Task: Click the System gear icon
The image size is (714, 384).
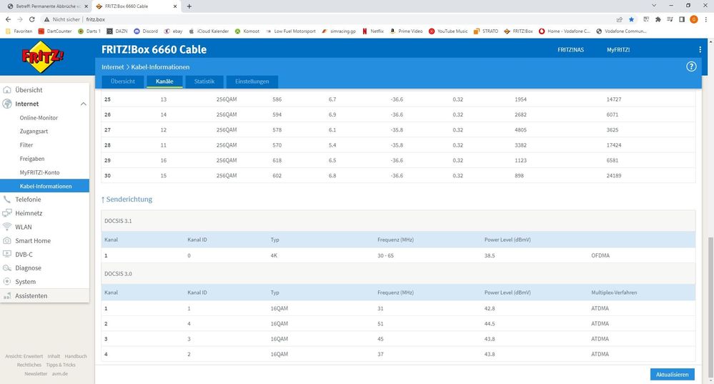Action: (x=7, y=282)
